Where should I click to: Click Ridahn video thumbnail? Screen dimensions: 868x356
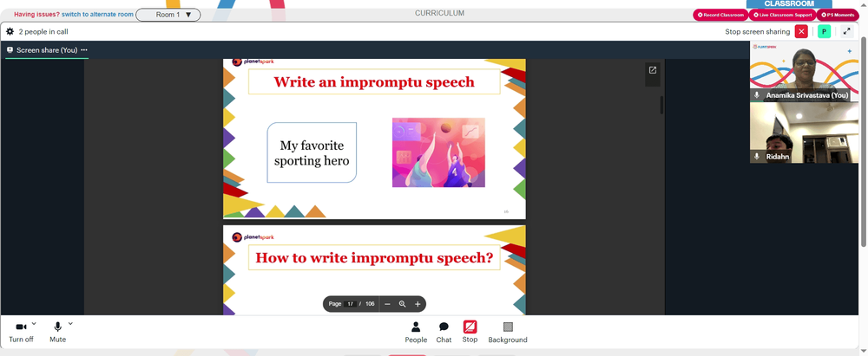805,133
